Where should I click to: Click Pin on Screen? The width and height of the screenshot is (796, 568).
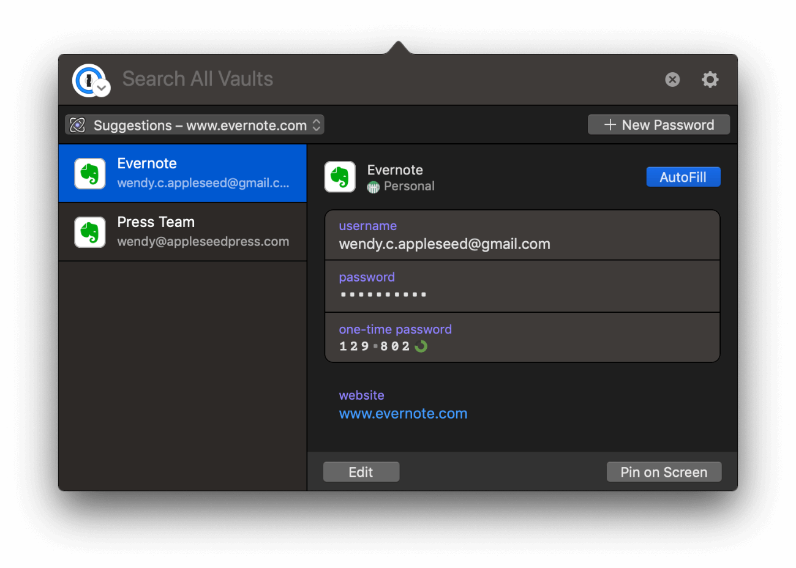[x=663, y=471]
